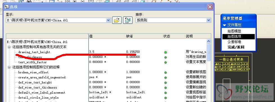Click the options dialog title icon
The image size is (275, 102).
point(6,7)
